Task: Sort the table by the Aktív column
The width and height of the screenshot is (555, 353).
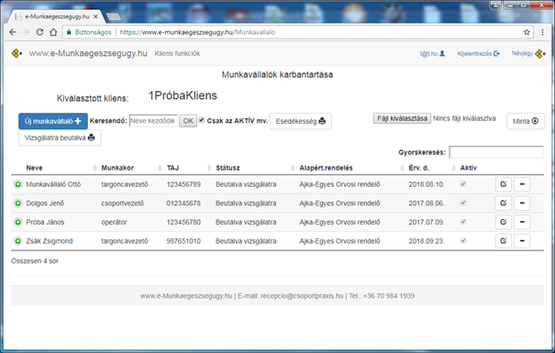Action: coord(469,168)
